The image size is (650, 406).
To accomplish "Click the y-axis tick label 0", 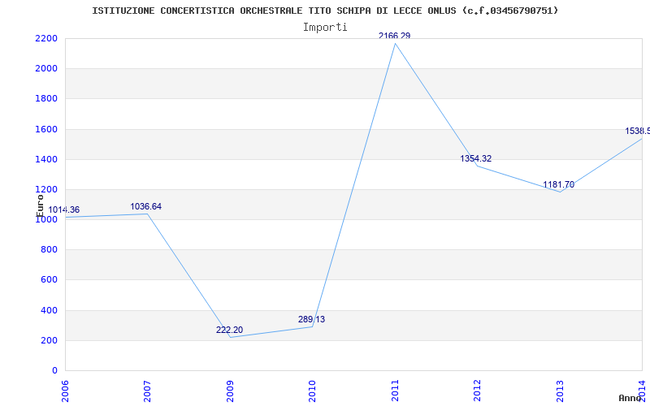I will coord(54,370).
